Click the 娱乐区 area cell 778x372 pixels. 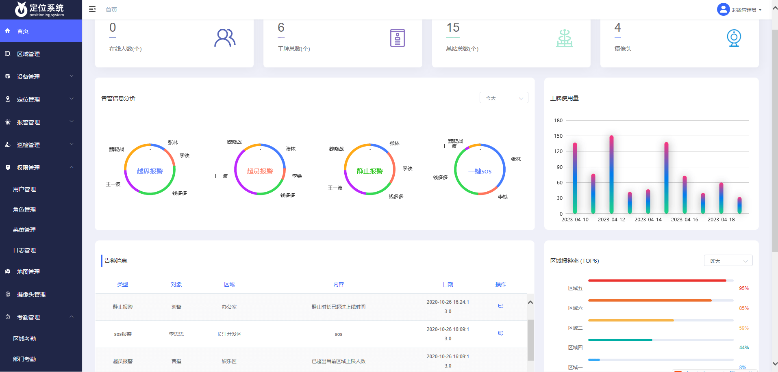[x=229, y=361]
